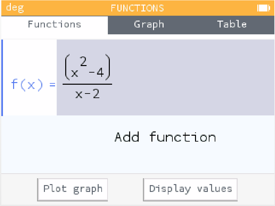Image resolution: width=275 pixels, height=206 pixels.
Task: Switch to the Graph tab
Action: click(149, 24)
